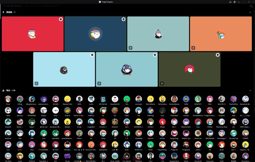Click the name noeldaddy
Viewport: 255px width, 162px height.
pos(138,138)
